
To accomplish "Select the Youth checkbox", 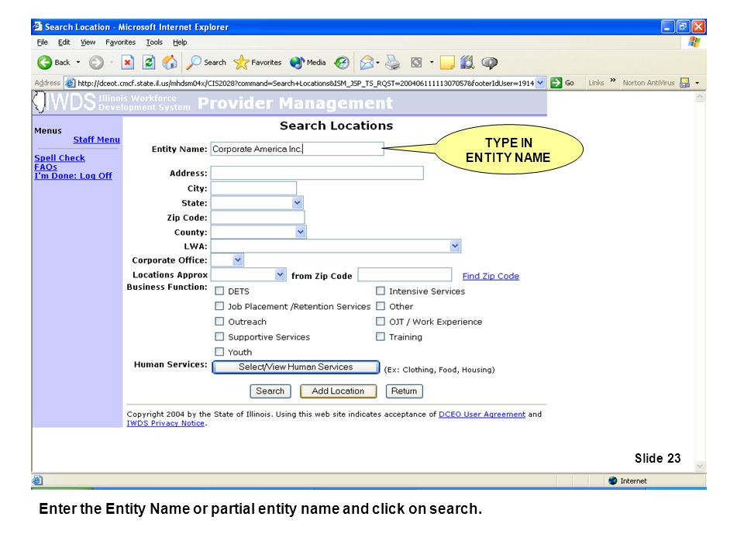I will pyautogui.click(x=219, y=352).
